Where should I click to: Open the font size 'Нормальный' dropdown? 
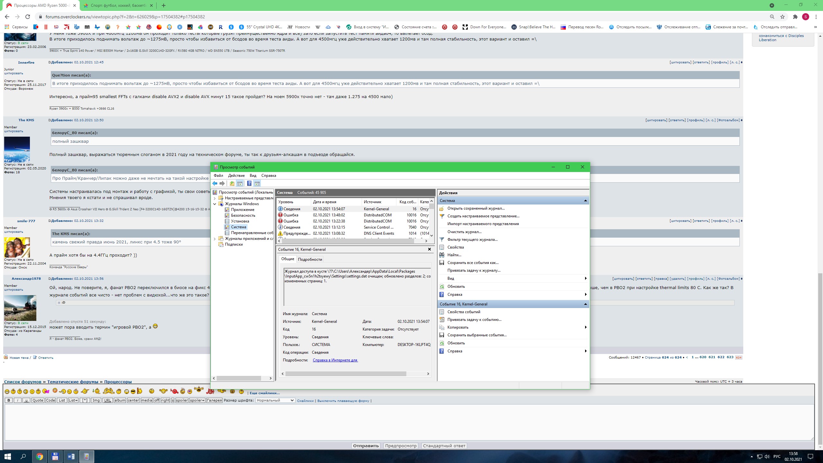coord(275,400)
